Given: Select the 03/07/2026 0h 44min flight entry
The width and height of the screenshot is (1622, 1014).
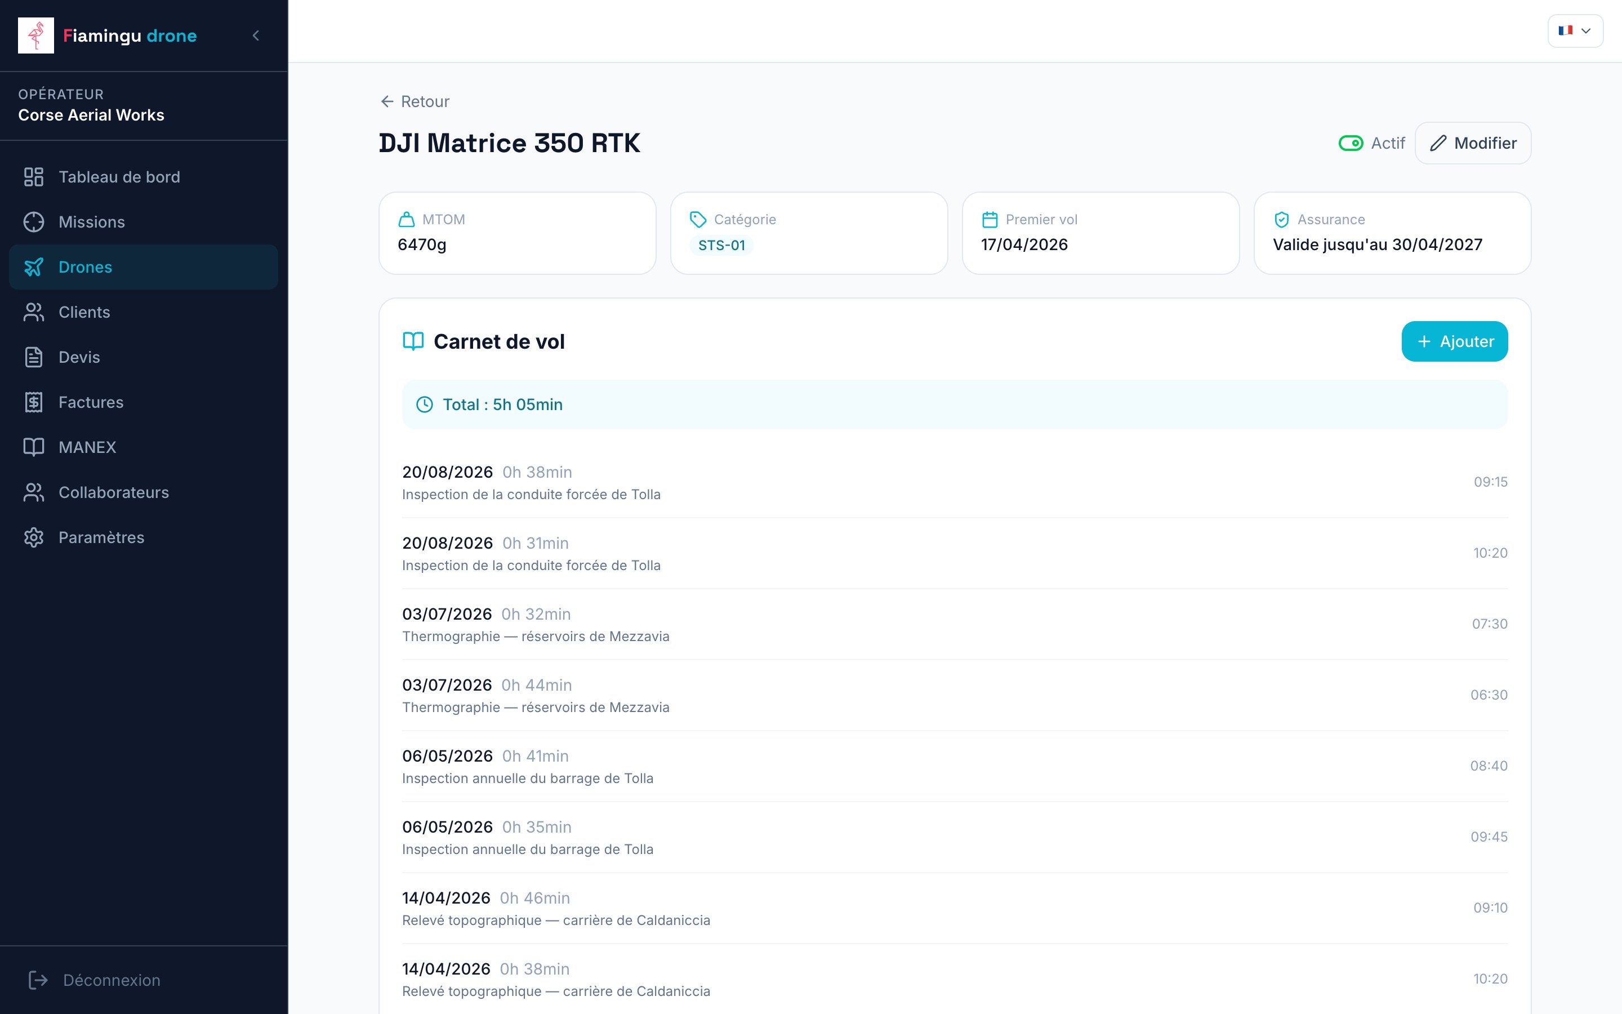Looking at the screenshot, I should tap(955, 696).
